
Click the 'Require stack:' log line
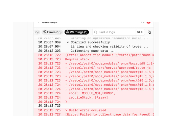pos(94,59)
